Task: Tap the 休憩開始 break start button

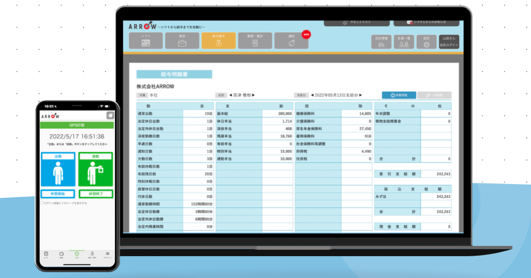Action: pos(58,194)
